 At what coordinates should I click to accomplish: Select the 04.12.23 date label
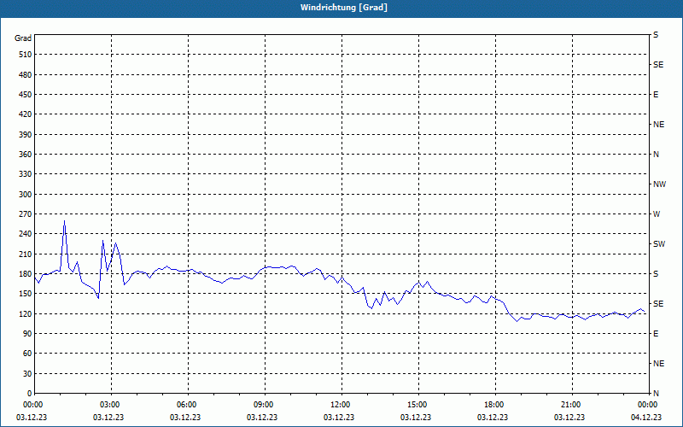tap(646, 417)
